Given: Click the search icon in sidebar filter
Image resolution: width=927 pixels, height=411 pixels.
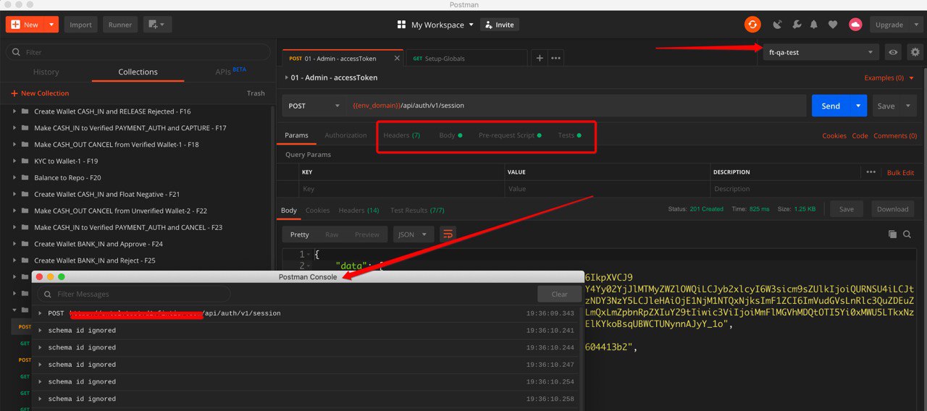Looking at the screenshot, I should [x=16, y=52].
